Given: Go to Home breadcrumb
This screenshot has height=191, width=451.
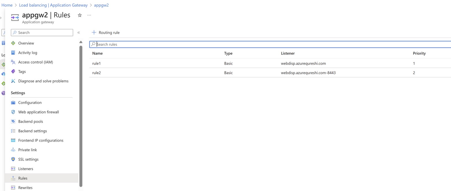Looking at the screenshot, I should pyautogui.click(x=7, y=5).
